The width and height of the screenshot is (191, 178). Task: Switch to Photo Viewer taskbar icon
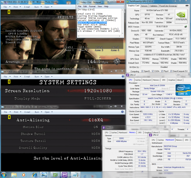point(44,175)
